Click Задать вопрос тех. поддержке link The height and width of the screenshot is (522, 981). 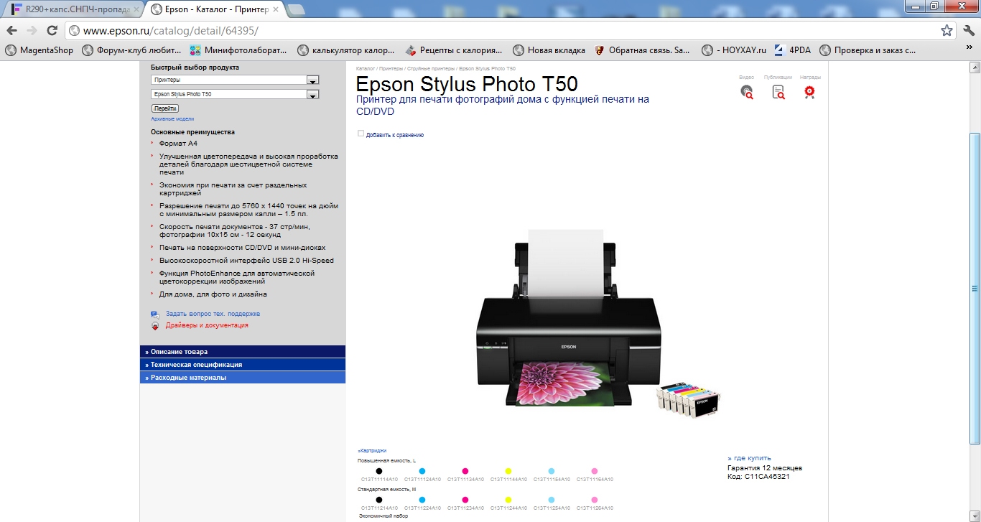click(x=213, y=314)
